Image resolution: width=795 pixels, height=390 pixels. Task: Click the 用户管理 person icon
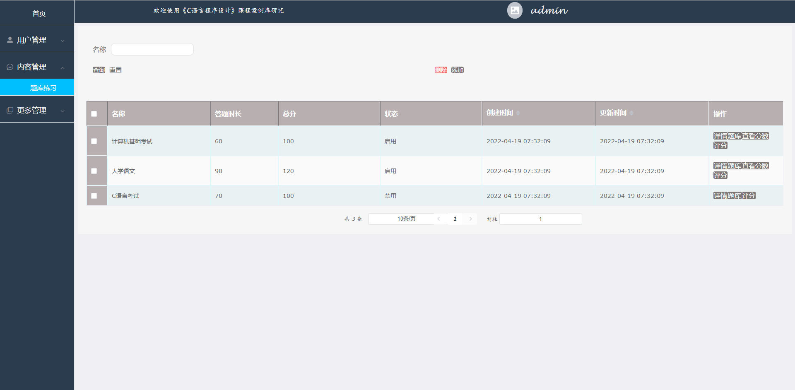(x=10, y=40)
